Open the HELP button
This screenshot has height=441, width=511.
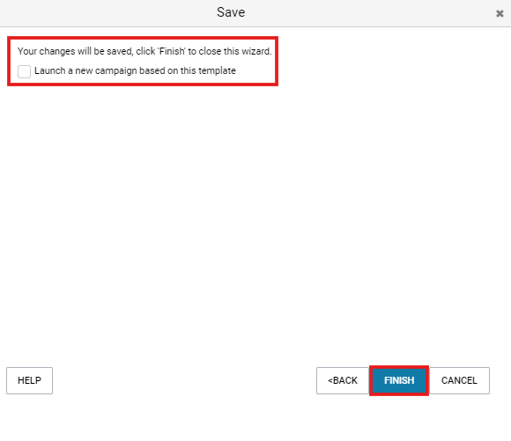click(29, 380)
